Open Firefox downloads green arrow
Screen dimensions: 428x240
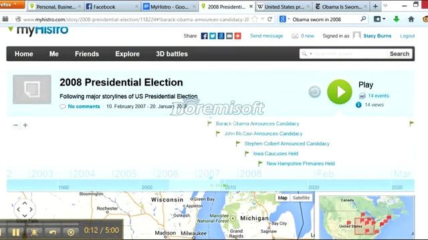(397, 19)
